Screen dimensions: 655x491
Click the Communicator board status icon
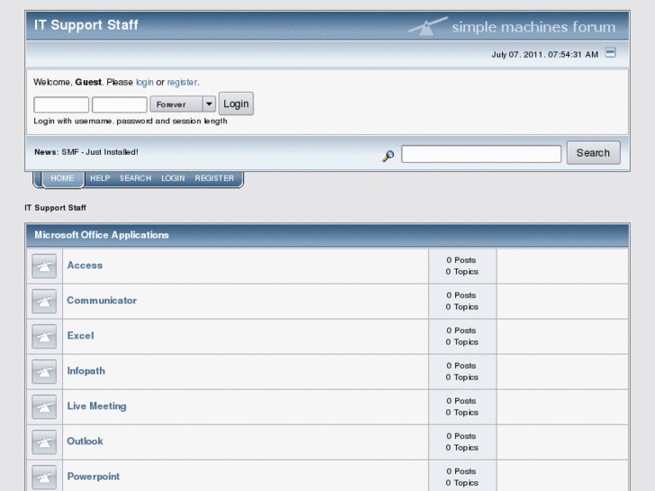(44, 301)
